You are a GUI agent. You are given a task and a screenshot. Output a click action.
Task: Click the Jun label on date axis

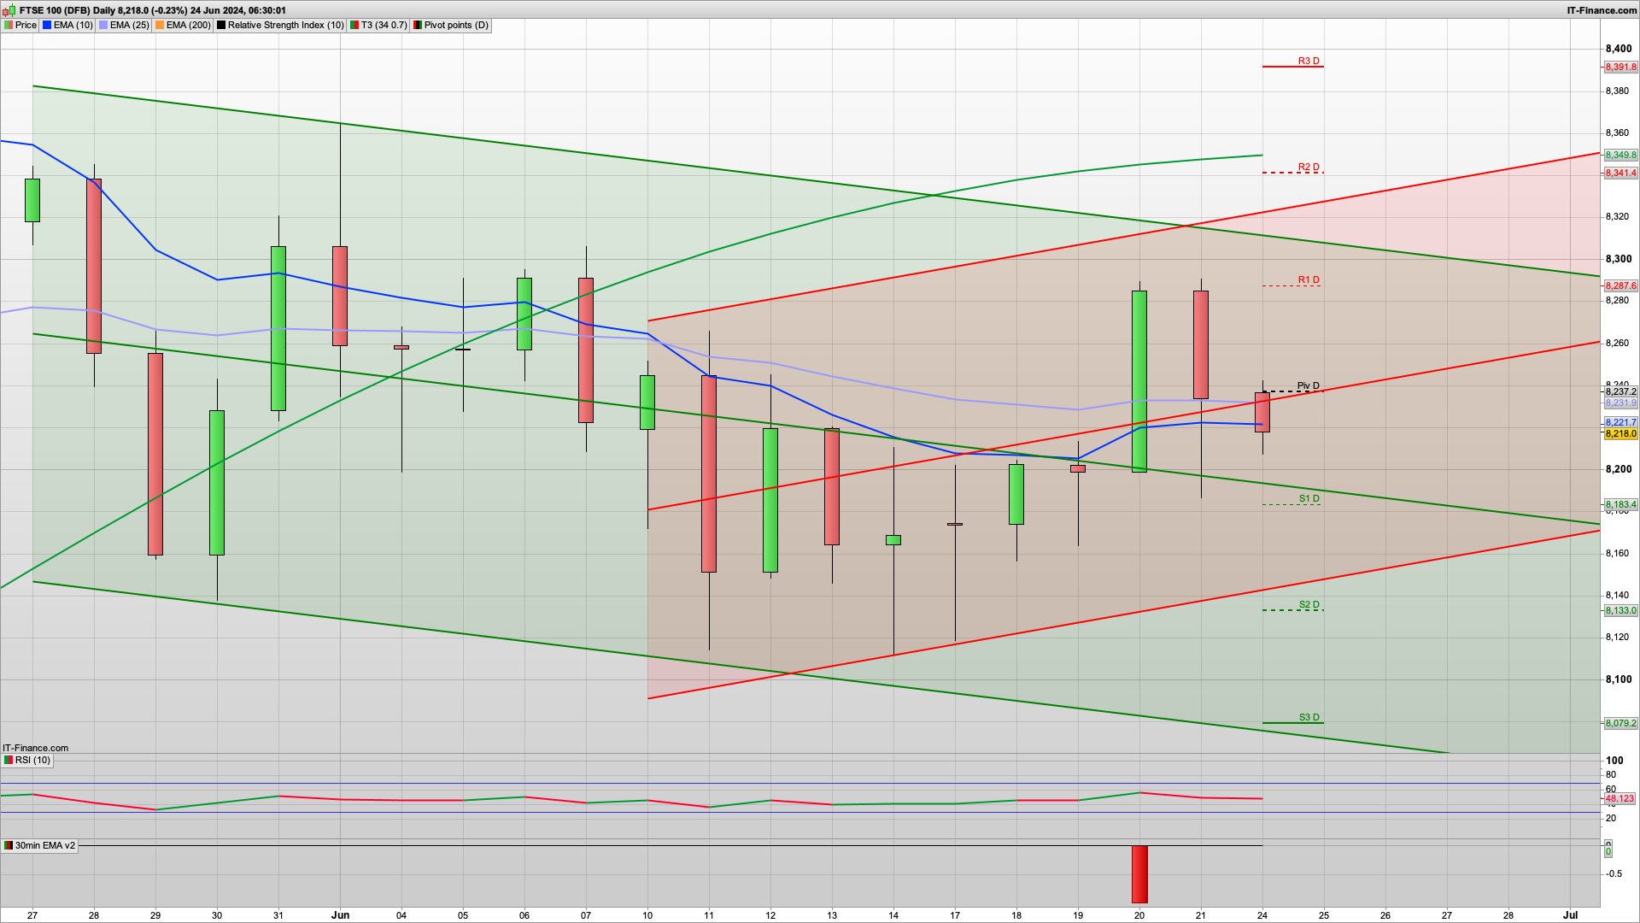point(340,914)
